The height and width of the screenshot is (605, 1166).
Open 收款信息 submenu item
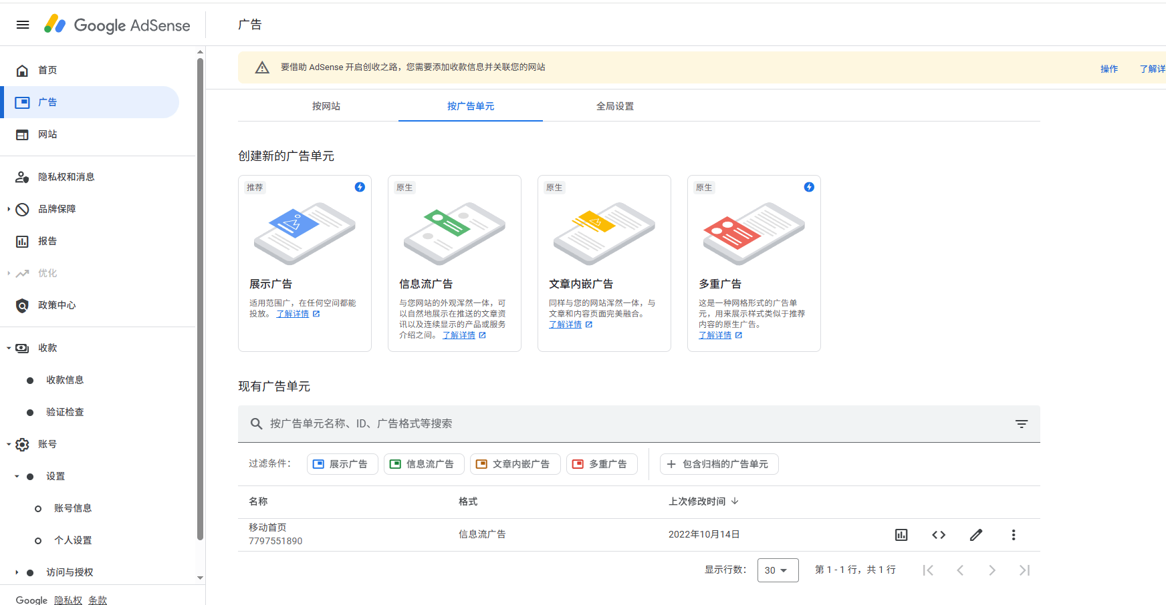point(65,380)
